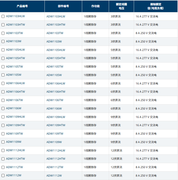Click the 12伏直流 cell in the ADW1112HTW row

pos(116,159)
